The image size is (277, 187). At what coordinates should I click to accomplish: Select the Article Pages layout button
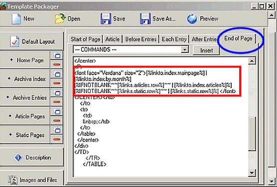click(x=25, y=116)
